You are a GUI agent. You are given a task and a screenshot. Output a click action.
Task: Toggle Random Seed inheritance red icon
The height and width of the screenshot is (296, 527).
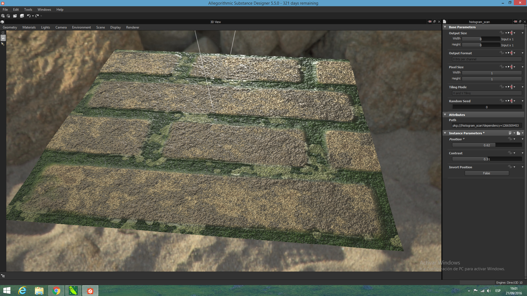[x=511, y=101]
